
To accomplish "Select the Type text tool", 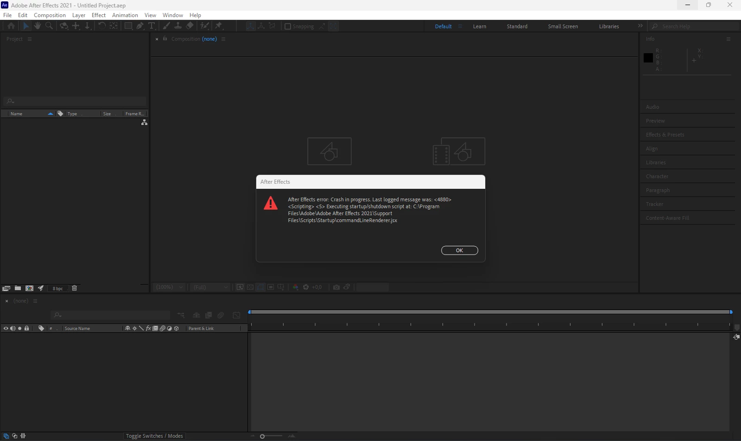I will pyautogui.click(x=152, y=26).
